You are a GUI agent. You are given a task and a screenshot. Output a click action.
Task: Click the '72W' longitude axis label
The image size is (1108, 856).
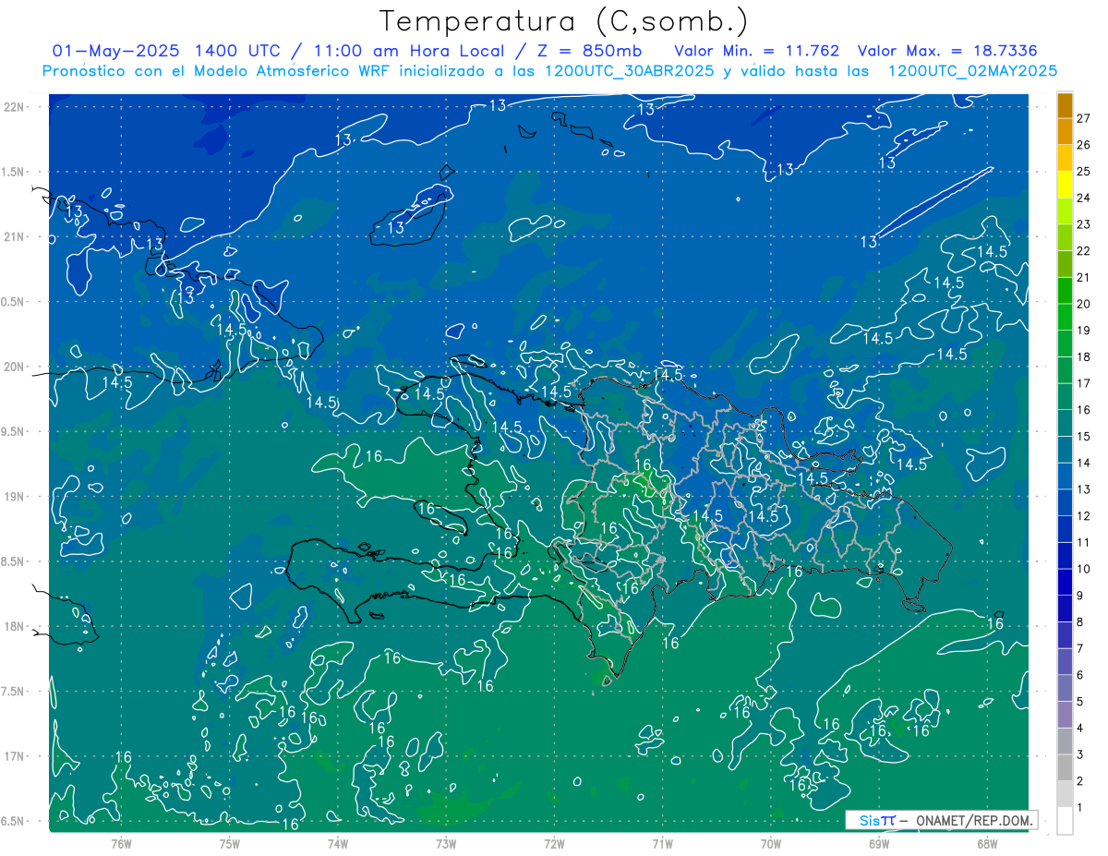pos(554,844)
